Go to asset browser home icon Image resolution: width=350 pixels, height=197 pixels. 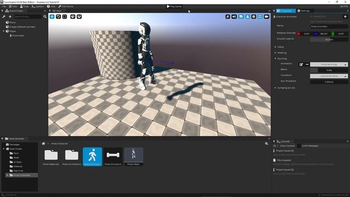coord(43,143)
